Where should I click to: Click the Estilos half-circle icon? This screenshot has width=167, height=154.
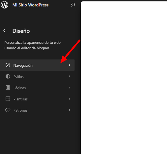tap(8, 76)
